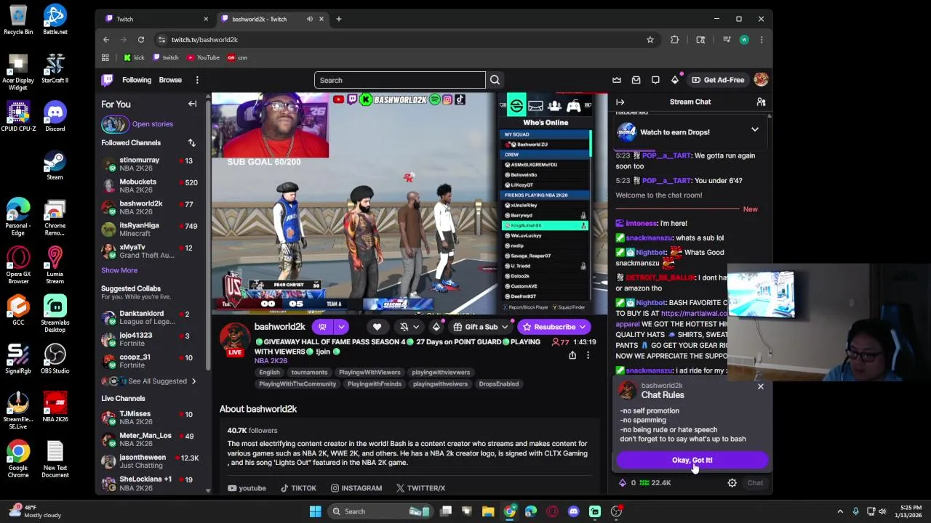Open OBS Studio in the taskbar

coord(616,511)
